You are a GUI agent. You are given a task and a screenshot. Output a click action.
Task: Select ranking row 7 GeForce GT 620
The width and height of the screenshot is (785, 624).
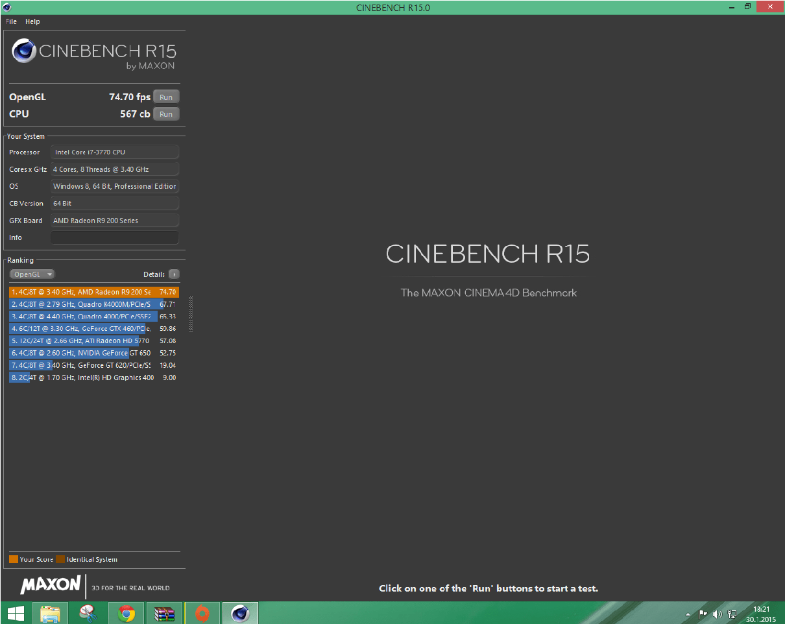point(94,365)
